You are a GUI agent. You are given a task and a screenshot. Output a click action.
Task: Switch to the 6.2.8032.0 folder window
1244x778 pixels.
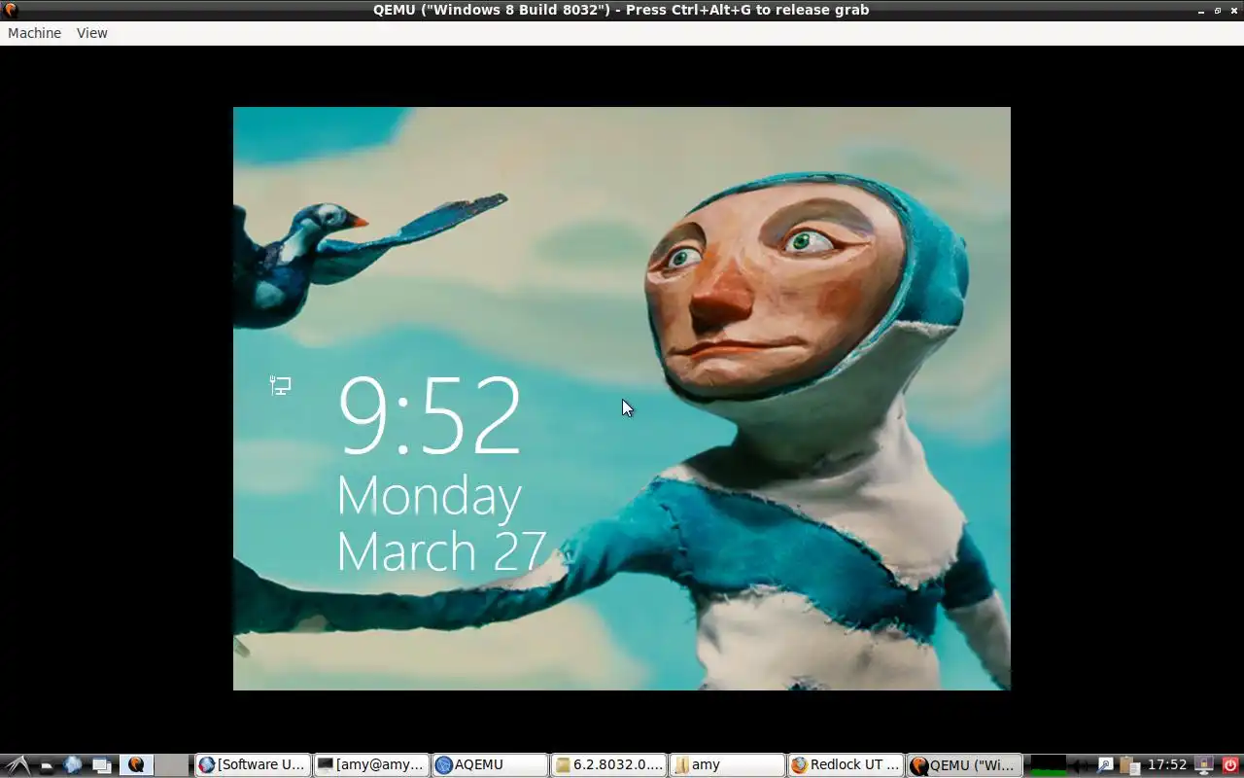(608, 764)
